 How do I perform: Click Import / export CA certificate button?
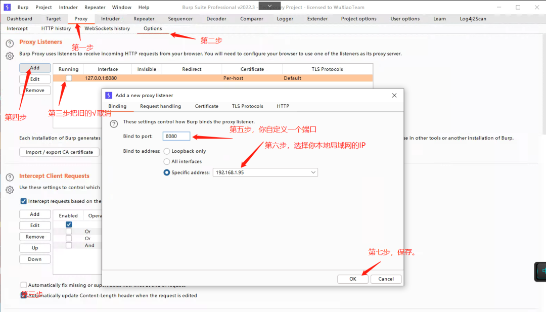click(x=59, y=152)
